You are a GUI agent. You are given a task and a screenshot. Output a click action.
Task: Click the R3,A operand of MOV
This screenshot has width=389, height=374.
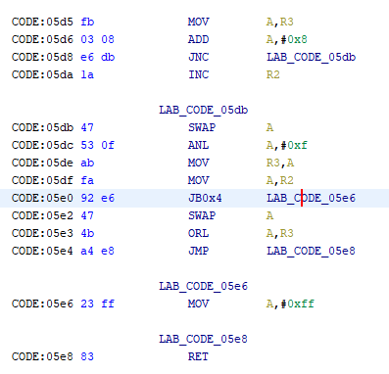tap(280, 163)
